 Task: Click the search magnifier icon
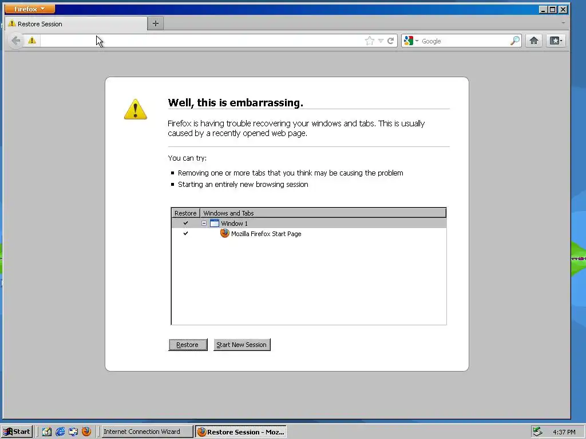(515, 41)
